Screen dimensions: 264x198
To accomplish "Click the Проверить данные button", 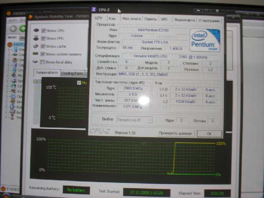I will 175,133.
